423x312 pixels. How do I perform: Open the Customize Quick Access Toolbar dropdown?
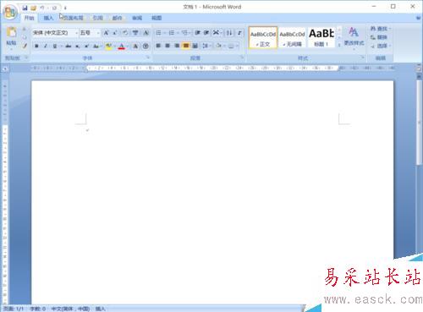tap(65, 8)
